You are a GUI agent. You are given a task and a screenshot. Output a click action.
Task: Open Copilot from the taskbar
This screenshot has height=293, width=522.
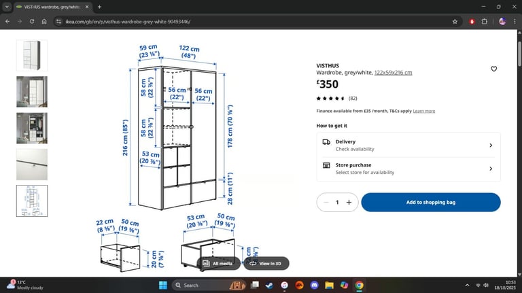point(344,286)
